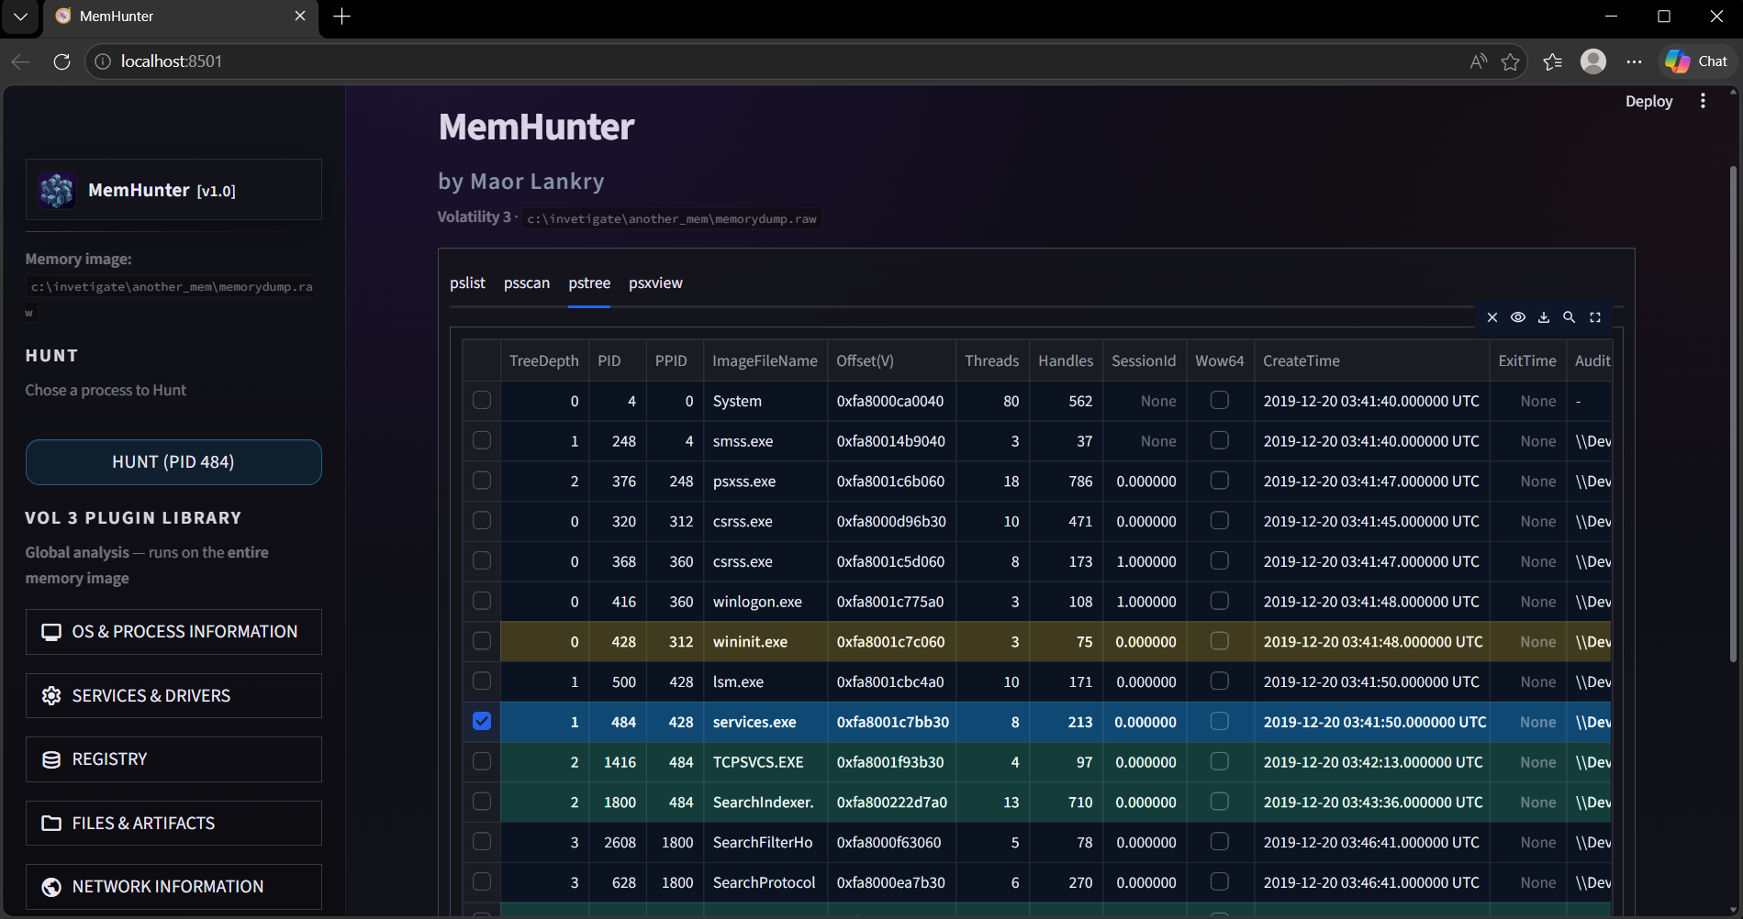Click the download icon in table toolbar
This screenshot has width=1743, height=919.
click(1544, 317)
